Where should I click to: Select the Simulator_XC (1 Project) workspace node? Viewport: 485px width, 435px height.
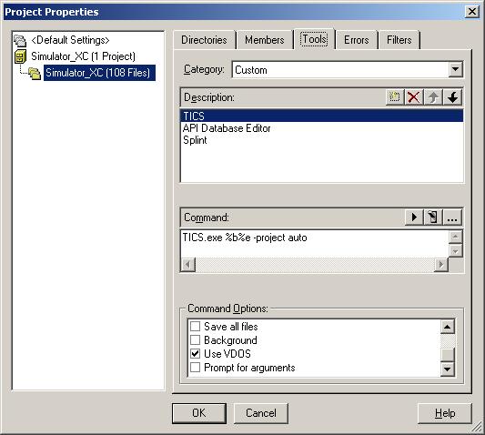83,56
